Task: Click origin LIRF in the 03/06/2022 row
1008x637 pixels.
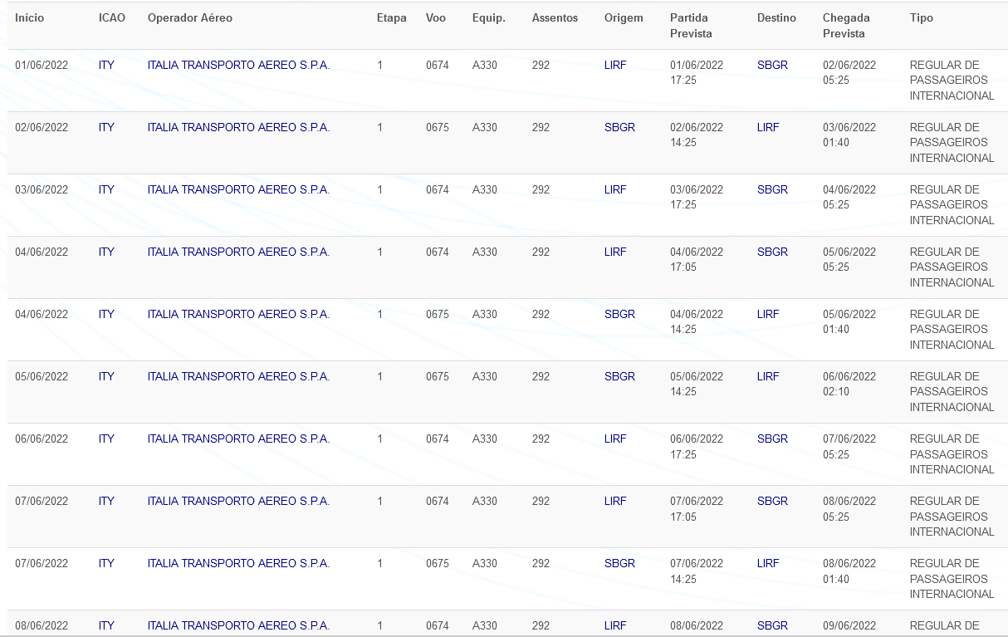Action: 615,189
